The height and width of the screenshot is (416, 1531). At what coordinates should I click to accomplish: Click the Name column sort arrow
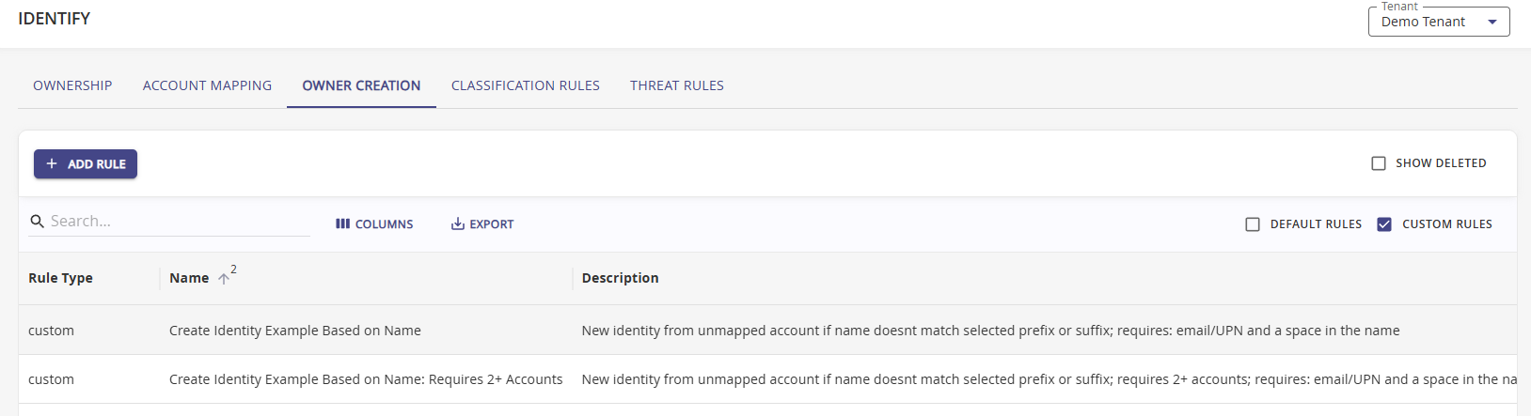click(x=224, y=279)
